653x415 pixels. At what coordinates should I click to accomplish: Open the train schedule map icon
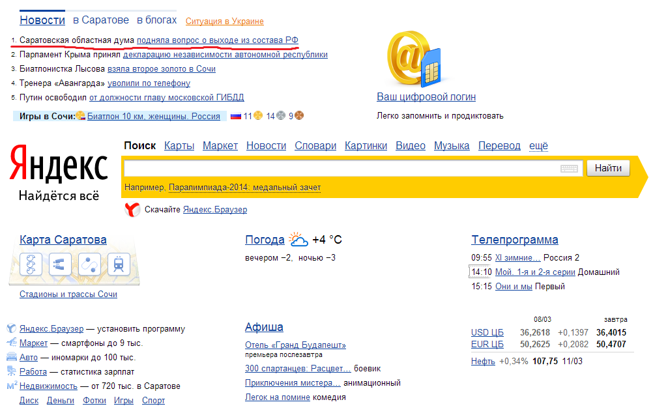[119, 265]
